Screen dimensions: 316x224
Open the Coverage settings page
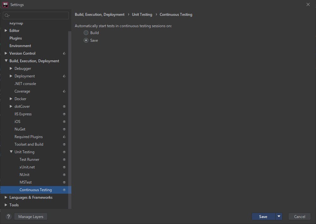[22, 91]
